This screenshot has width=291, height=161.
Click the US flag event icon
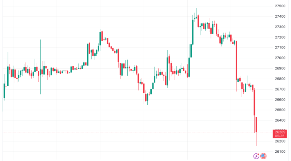[264, 156]
